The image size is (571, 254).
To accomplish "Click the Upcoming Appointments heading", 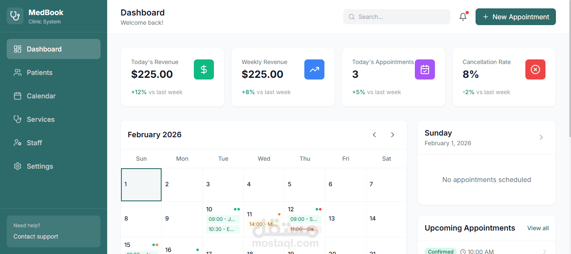I will [470, 228].
